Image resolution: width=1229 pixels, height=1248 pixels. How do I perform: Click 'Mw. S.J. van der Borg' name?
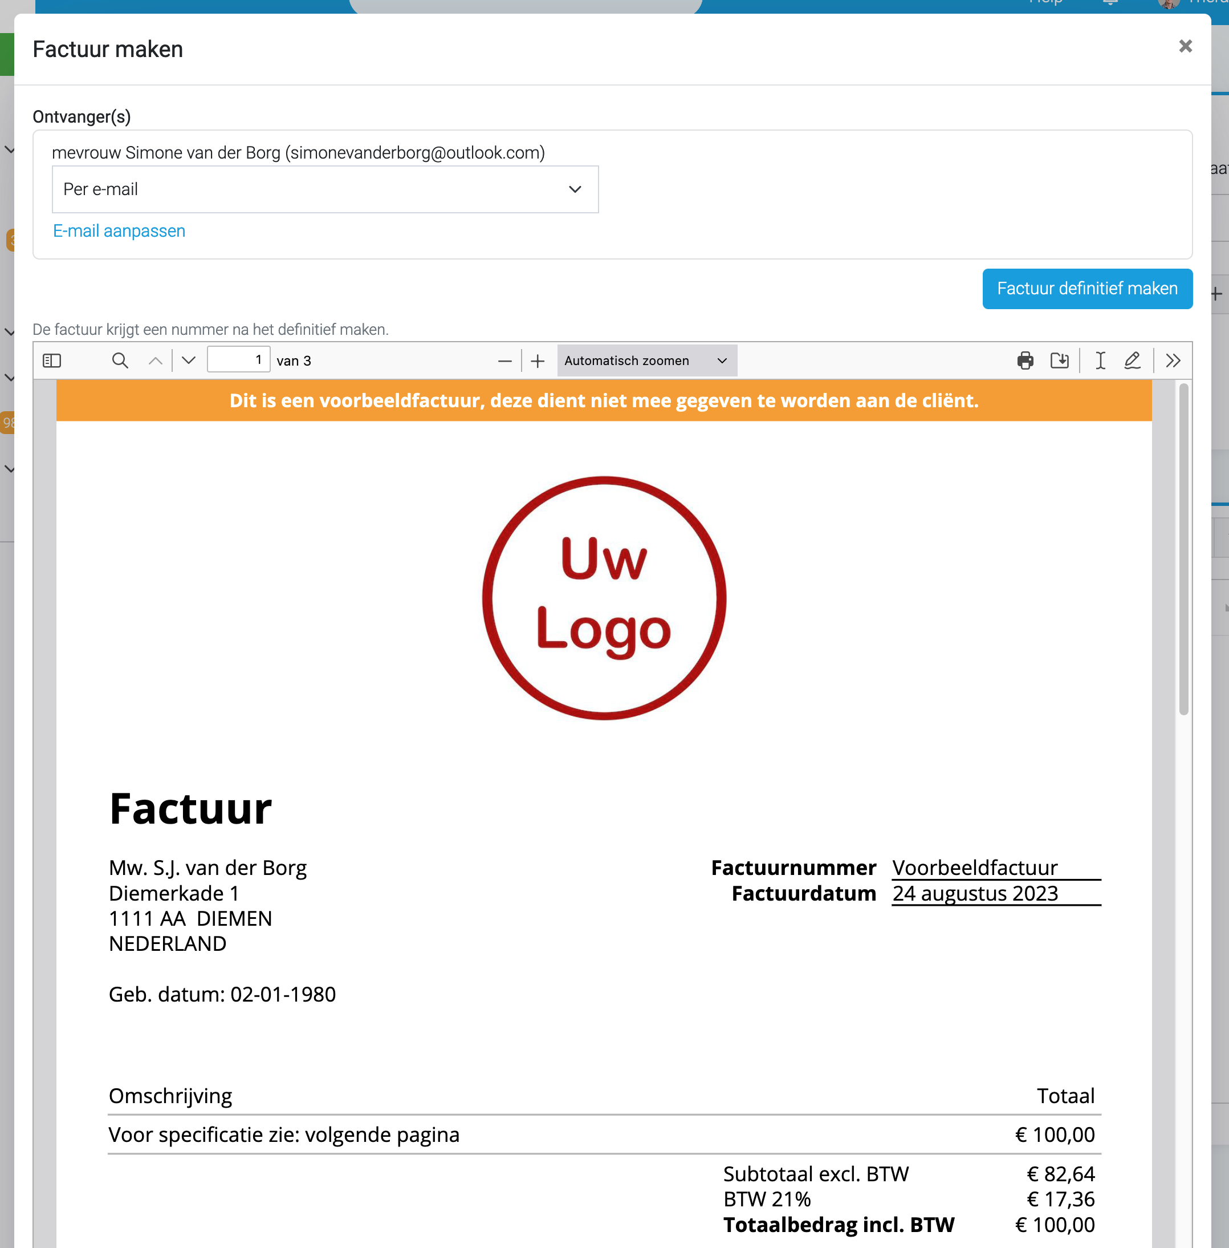click(x=208, y=868)
